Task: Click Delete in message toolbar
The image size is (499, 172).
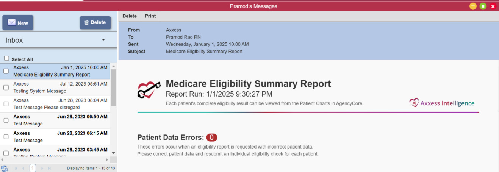Action: pyautogui.click(x=130, y=16)
